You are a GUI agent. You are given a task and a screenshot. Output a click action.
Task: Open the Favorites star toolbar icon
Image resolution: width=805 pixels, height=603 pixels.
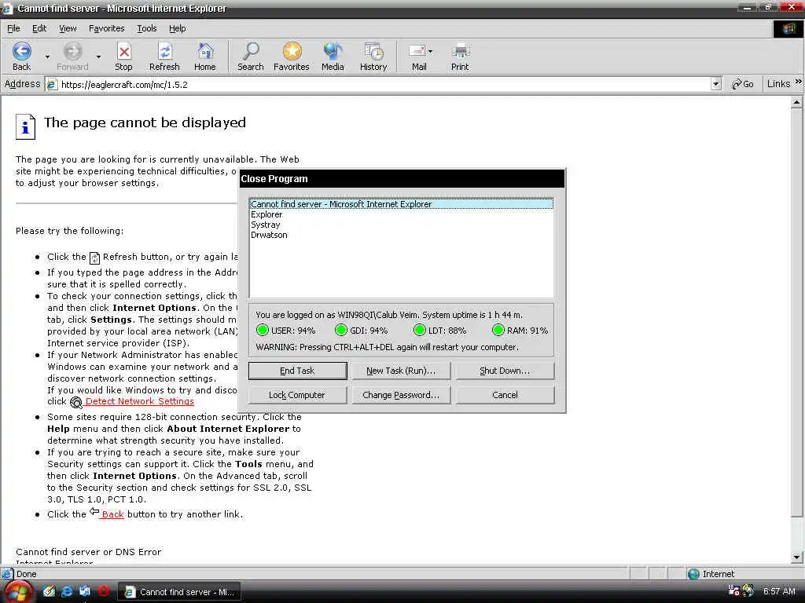tap(292, 51)
